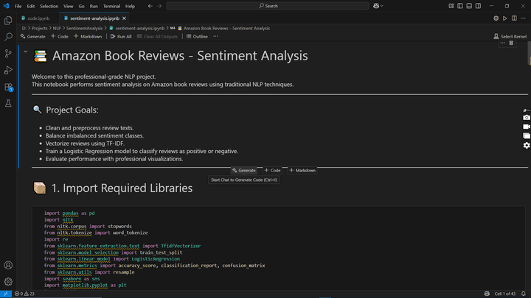The image size is (531, 298).
Task: Open notebook toolbar overflow menu after Outline
Action: (x=216, y=36)
